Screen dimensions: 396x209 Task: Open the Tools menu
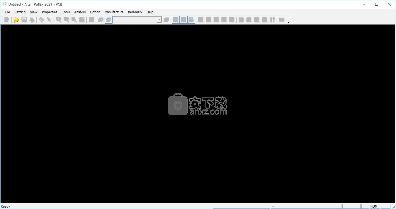coord(66,12)
